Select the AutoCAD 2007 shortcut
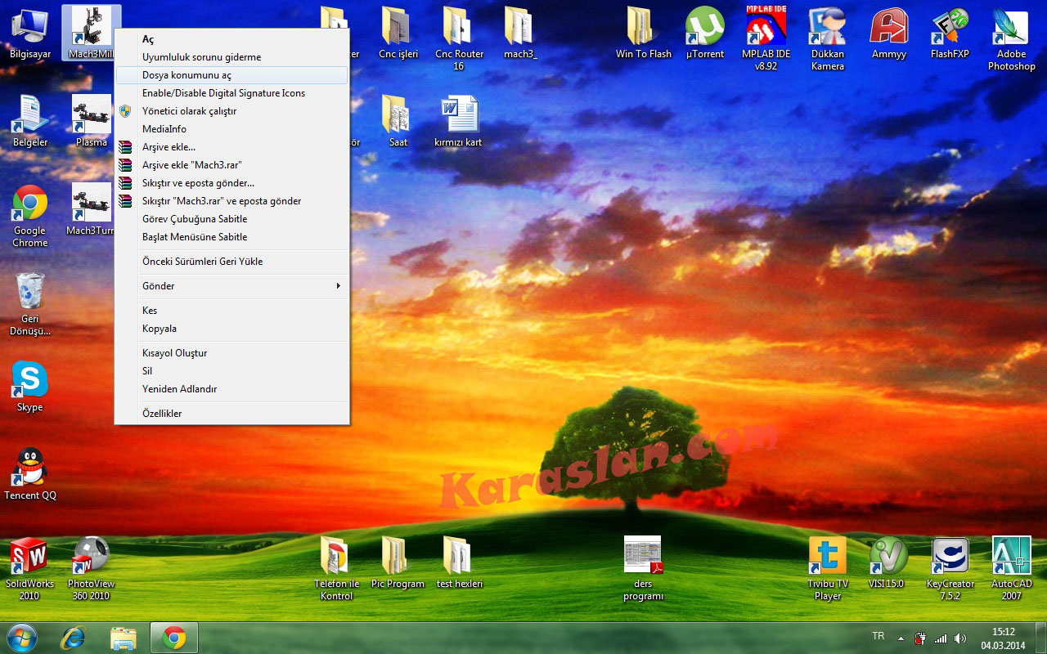The width and height of the screenshot is (1047, 654). [1011, 569]
